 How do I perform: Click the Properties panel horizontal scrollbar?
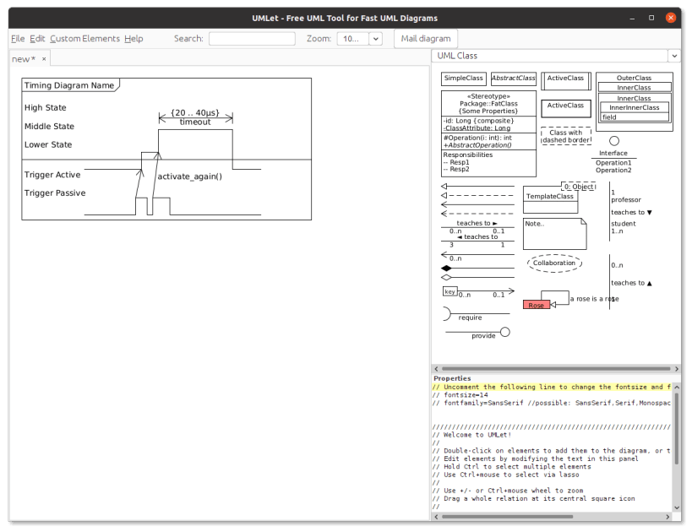coord(508,517)
